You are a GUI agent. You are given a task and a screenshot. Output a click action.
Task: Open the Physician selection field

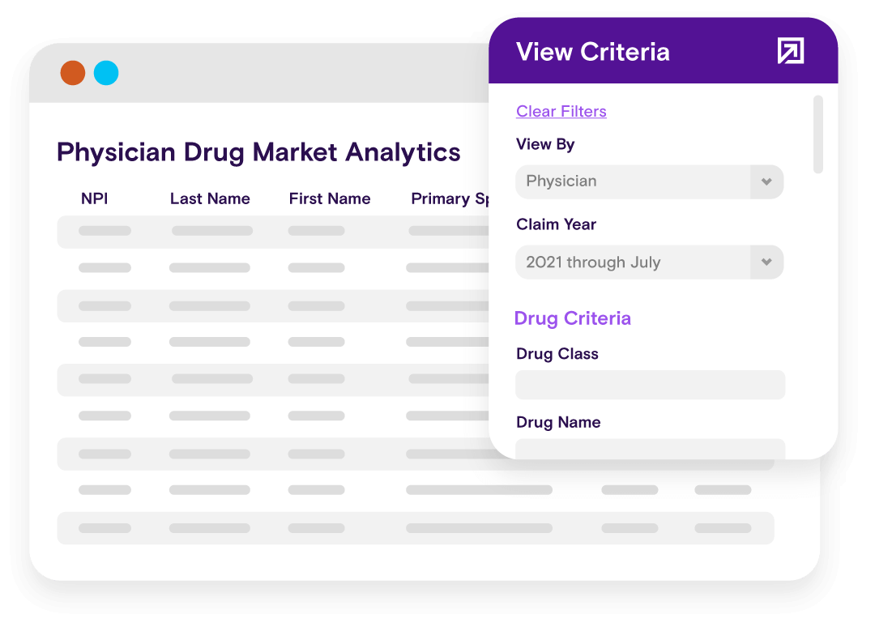coord(634,181)
